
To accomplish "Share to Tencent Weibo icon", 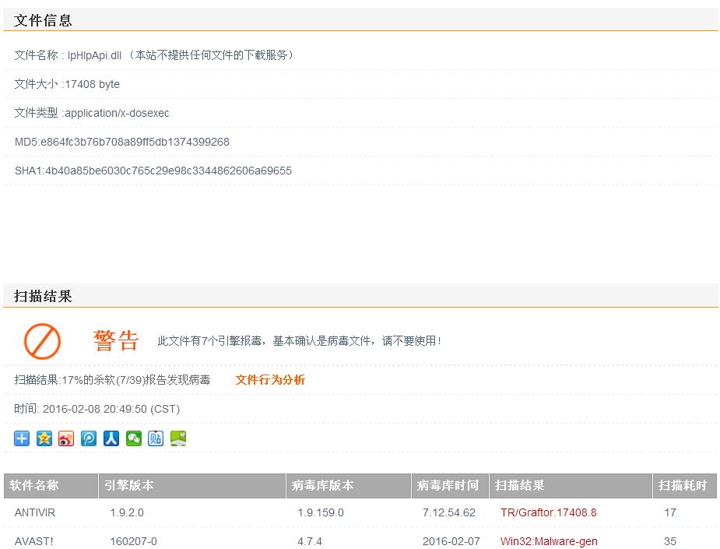I will pos(89,438).
